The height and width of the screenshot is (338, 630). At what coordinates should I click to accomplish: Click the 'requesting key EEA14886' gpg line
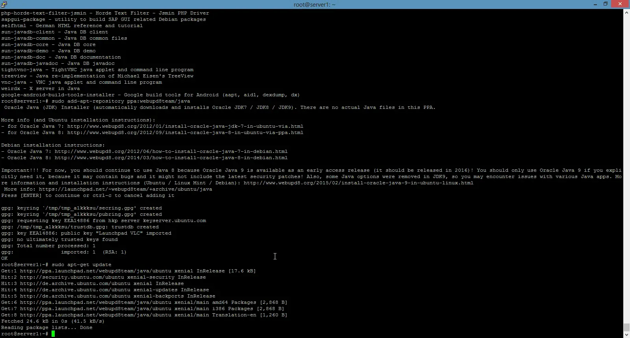tap(104, 220)
